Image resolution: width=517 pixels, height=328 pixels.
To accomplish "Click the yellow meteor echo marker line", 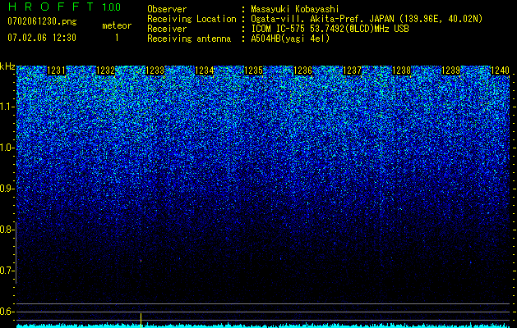I will pyautogui.click(x=141, y=321).
